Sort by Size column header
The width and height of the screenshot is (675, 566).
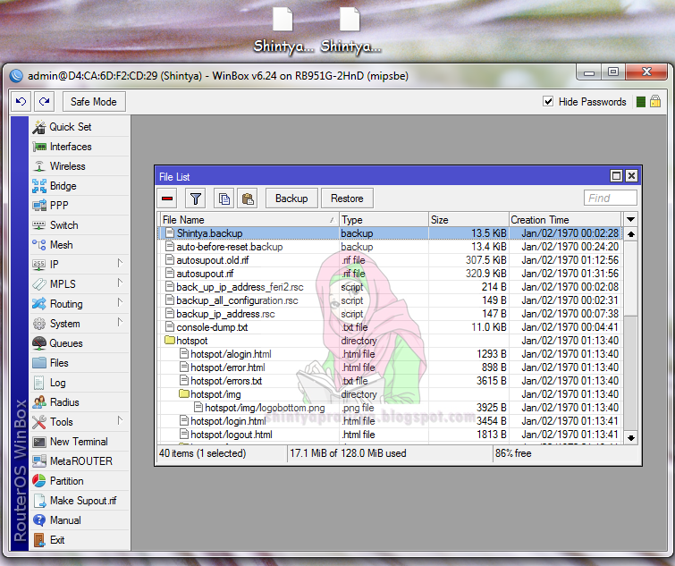coord(468,219)
